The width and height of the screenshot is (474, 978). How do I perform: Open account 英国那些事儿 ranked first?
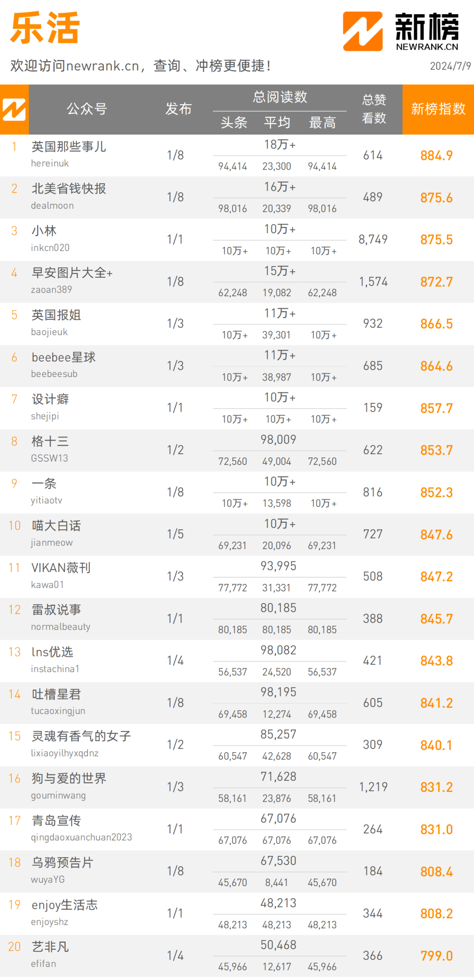(x=69, y=146)
